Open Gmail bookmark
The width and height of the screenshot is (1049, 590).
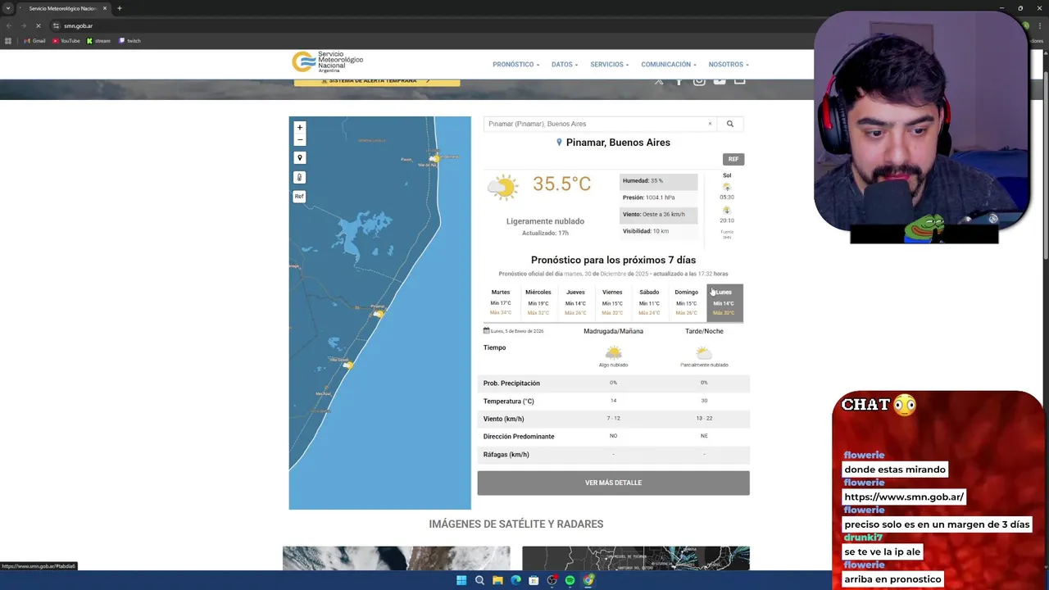[34, 41]
